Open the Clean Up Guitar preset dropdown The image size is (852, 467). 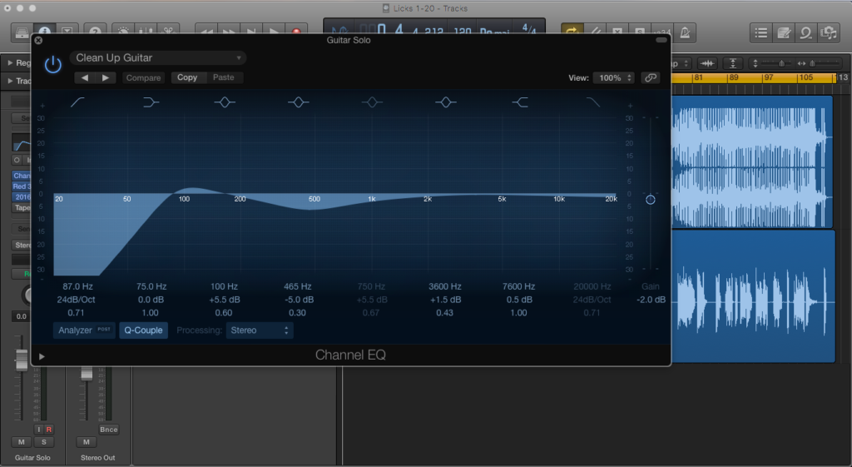pos(158,58)
